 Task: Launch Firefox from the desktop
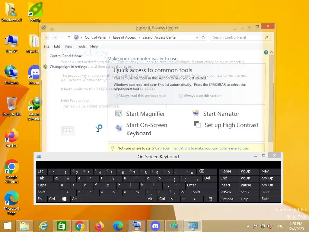[11, 138]
